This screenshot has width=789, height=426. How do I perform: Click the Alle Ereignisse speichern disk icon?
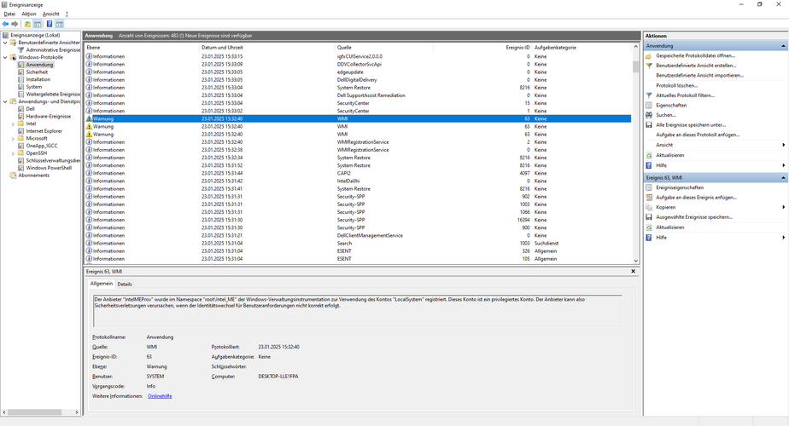649,125
